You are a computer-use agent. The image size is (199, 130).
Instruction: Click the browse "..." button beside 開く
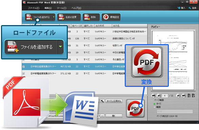102,116
